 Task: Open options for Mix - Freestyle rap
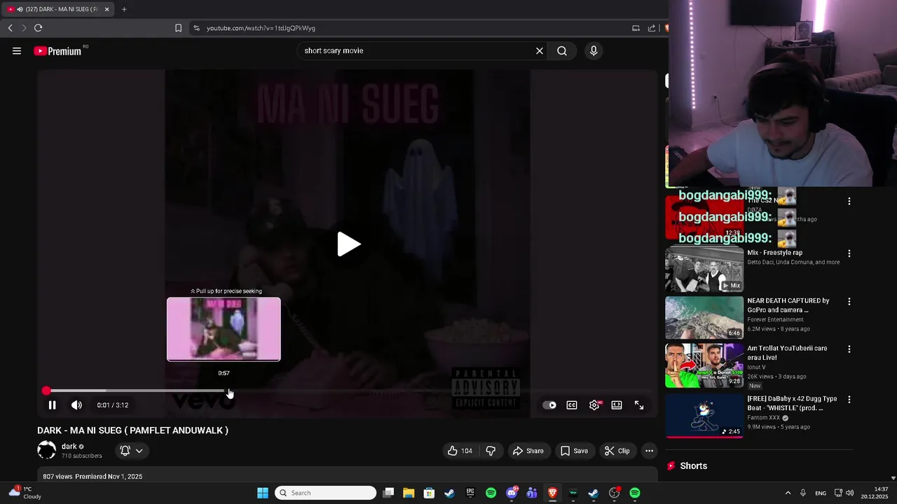click(x=849, y=253)
